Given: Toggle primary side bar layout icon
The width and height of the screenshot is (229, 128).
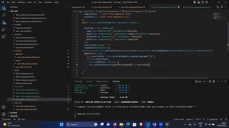Looking at the screenshot, I should [195, 2].
